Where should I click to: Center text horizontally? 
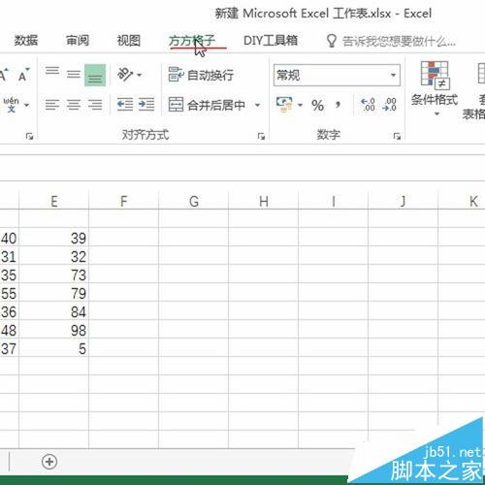click(74, 105)
